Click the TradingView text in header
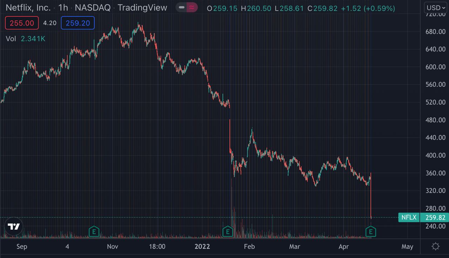The image size is (449, 258). [x=142, y=8]
